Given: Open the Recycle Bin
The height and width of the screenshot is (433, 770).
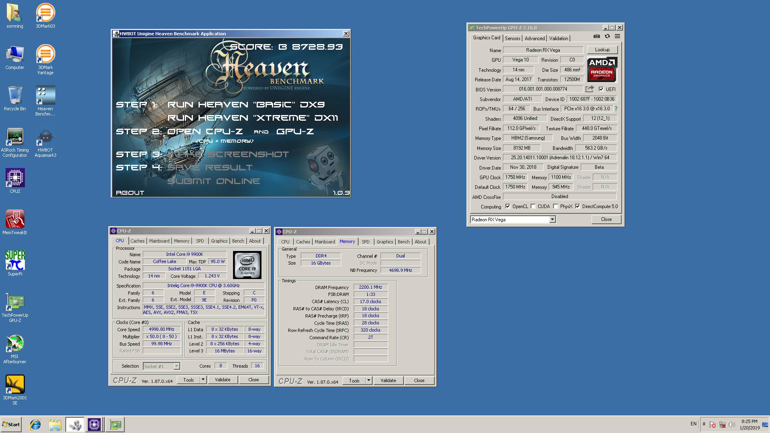Looking at the screenshot, I should 15,99.
